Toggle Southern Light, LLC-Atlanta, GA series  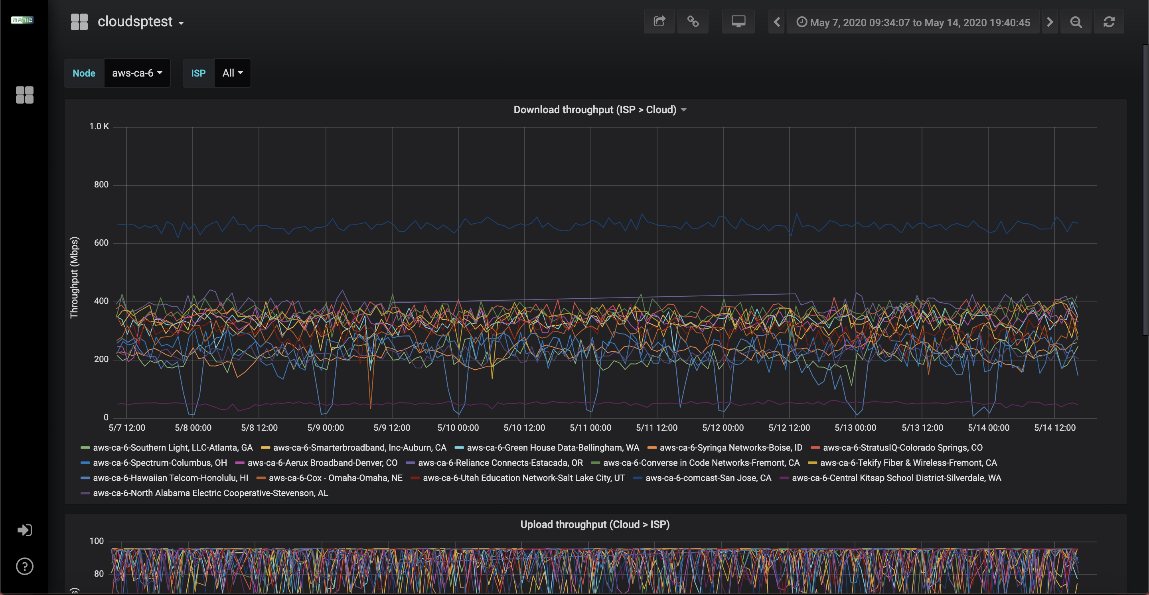[x=173, y=447]
